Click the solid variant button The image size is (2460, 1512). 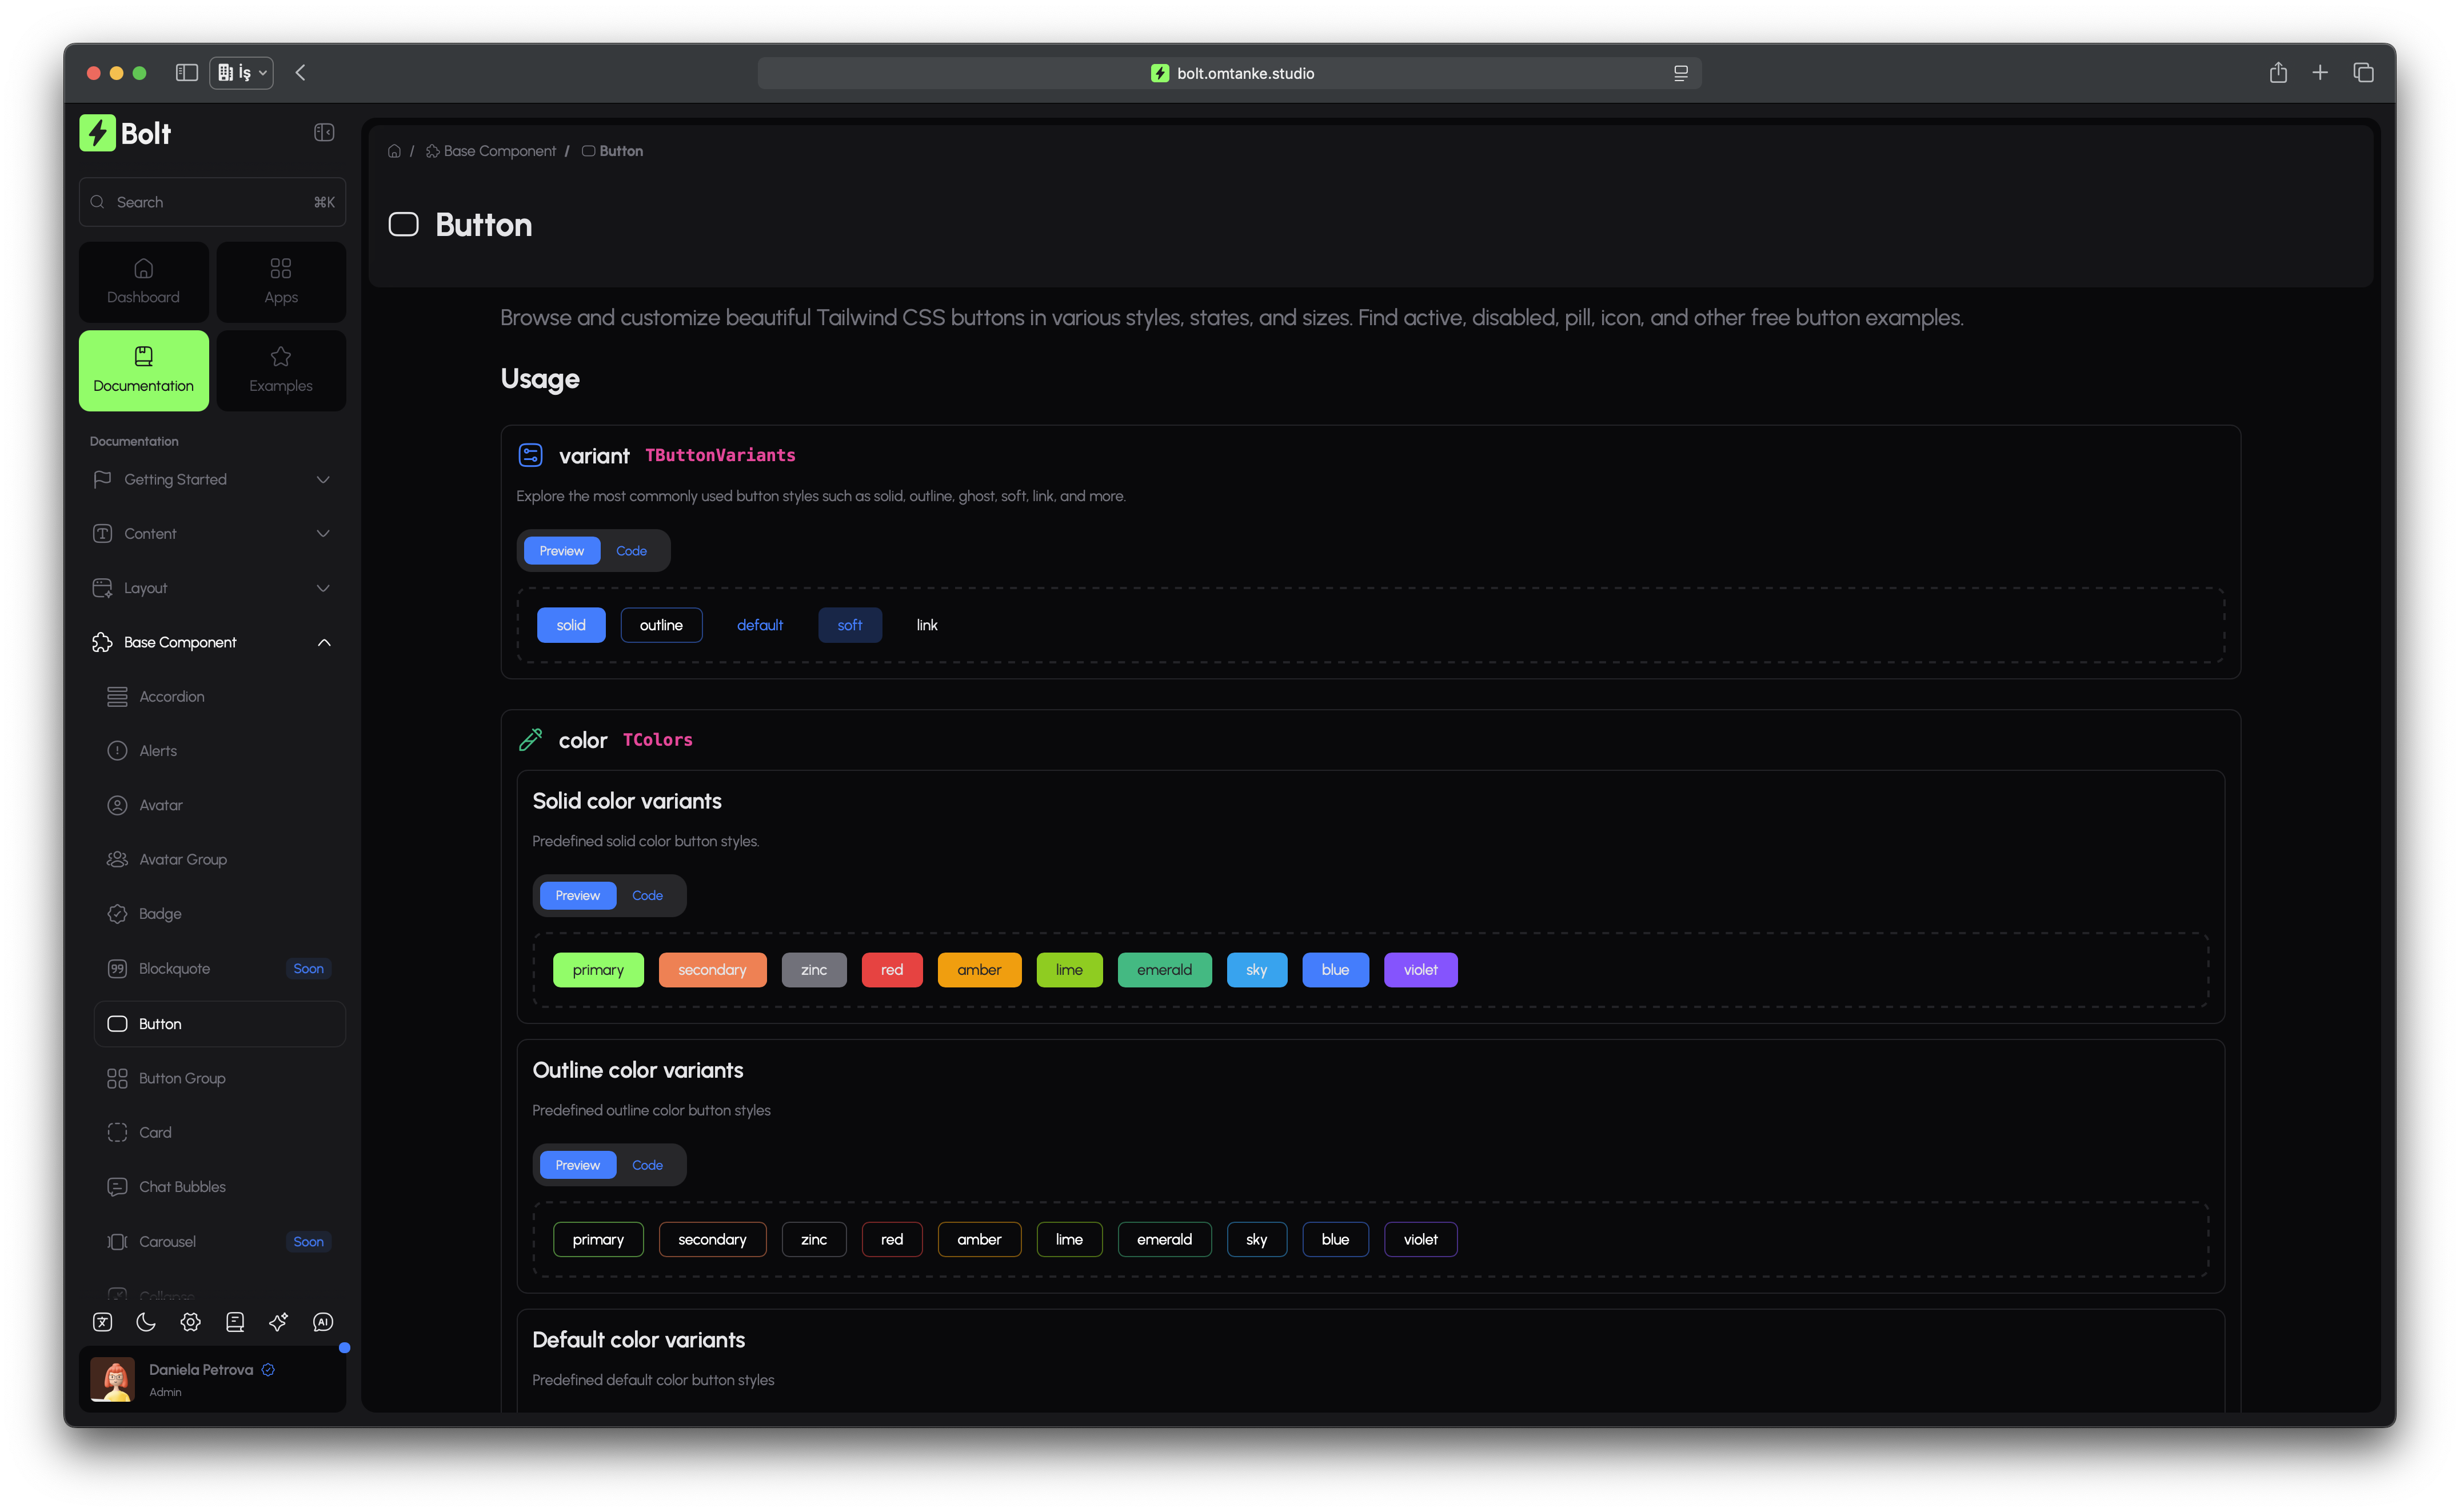(x=570, y=624)
